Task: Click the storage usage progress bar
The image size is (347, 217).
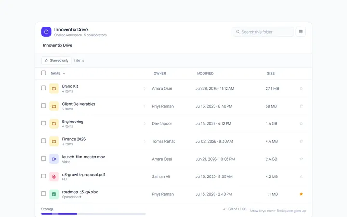Action: point(93,214)
